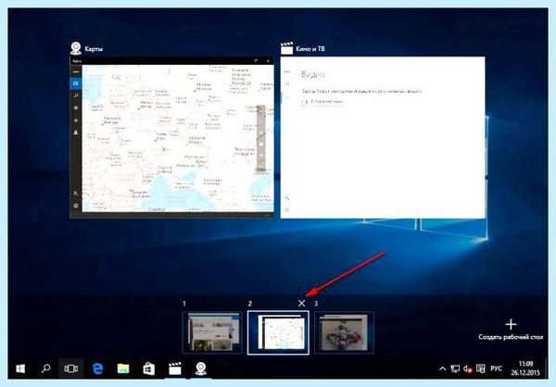The width and height of the screenshot is (556, 387).
Task: Open the Maps webcam-shaped taskbar icon
Action: tap(201, 368)
